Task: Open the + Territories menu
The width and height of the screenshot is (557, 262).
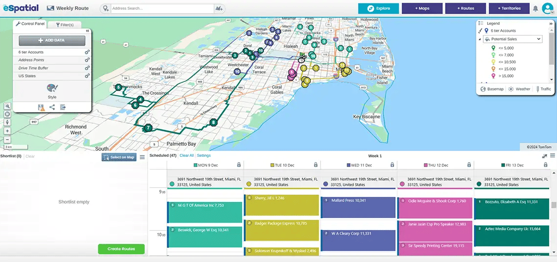Action: click(509, 8)
